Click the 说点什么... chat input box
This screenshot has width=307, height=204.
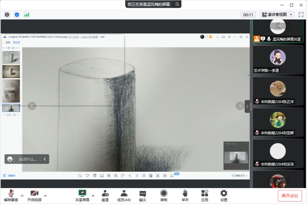27,159
